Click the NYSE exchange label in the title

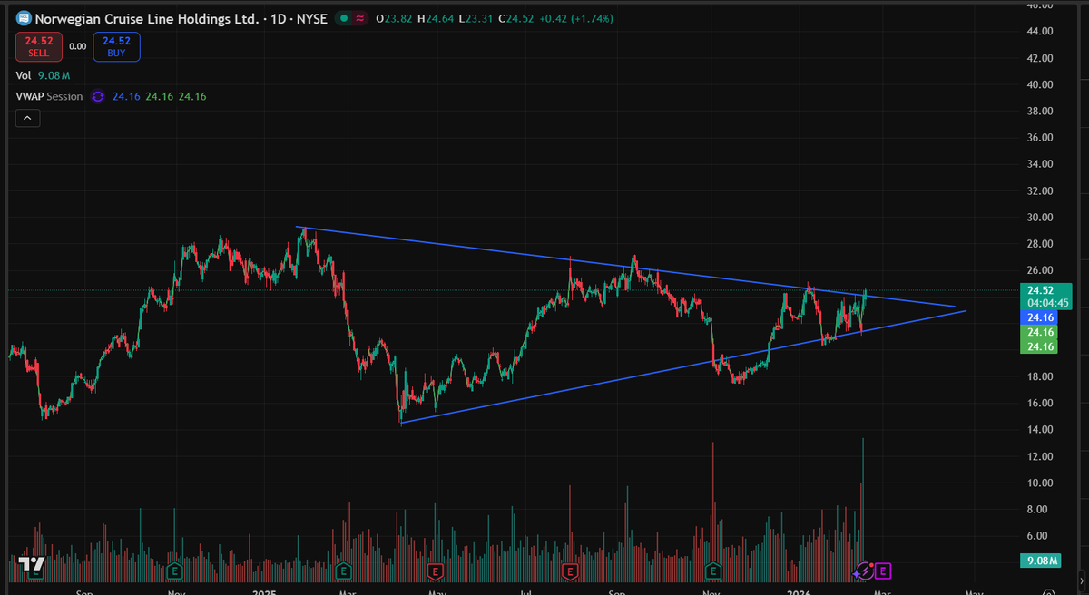coord(310,18)
